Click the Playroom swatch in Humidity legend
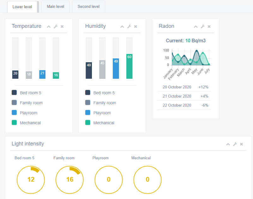Screen dimensions: 253x199 (x=87, y=113)
